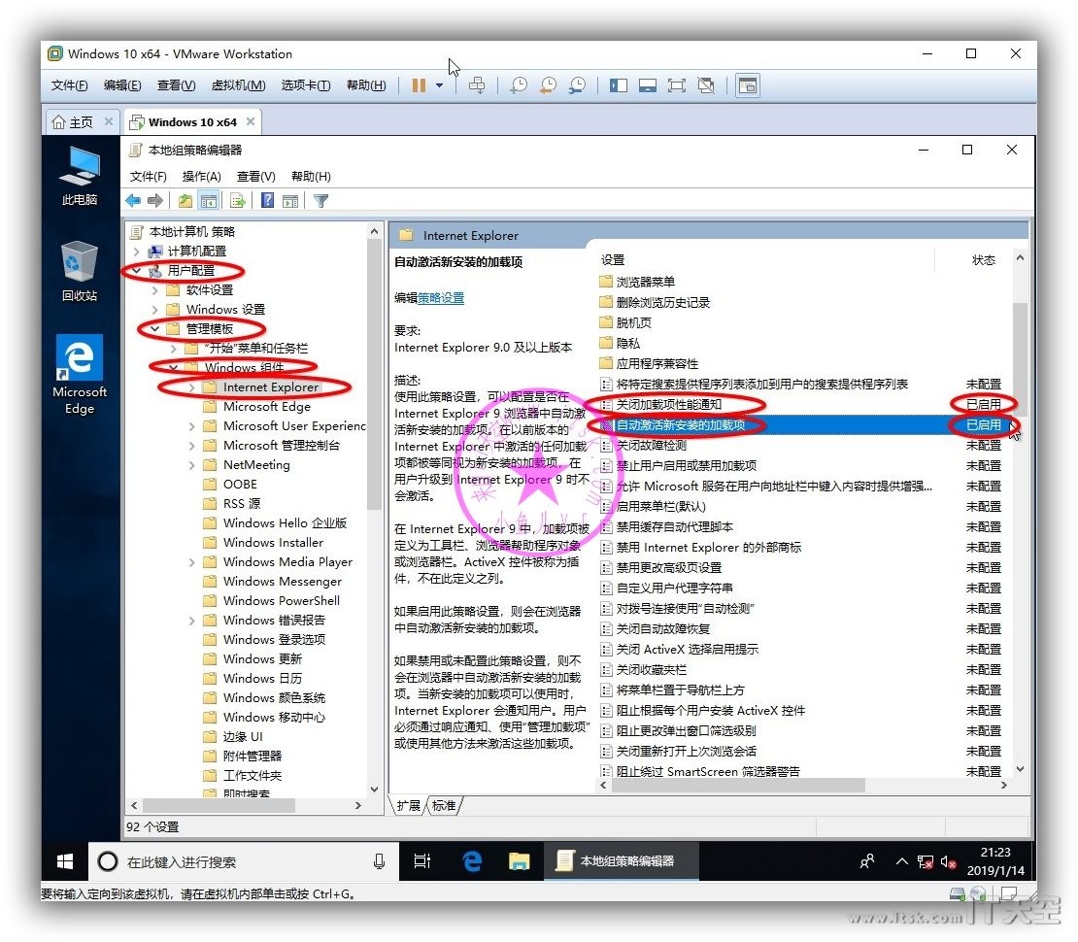Click the VMware unity mode icon
Screen dimensions: 1078x942
click(x=706, y=85)
